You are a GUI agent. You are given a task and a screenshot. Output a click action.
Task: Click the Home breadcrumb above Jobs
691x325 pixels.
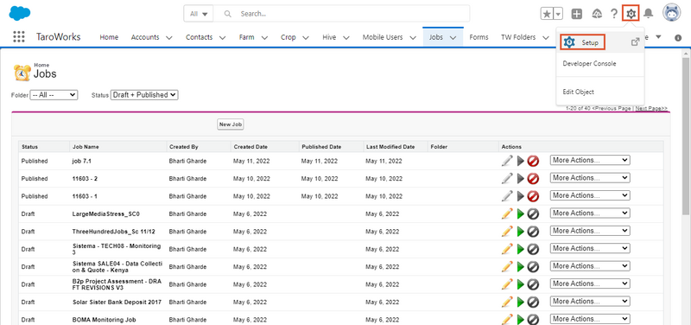[41, 65]
